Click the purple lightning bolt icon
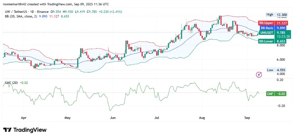295x138 pixels. point(259,75)
